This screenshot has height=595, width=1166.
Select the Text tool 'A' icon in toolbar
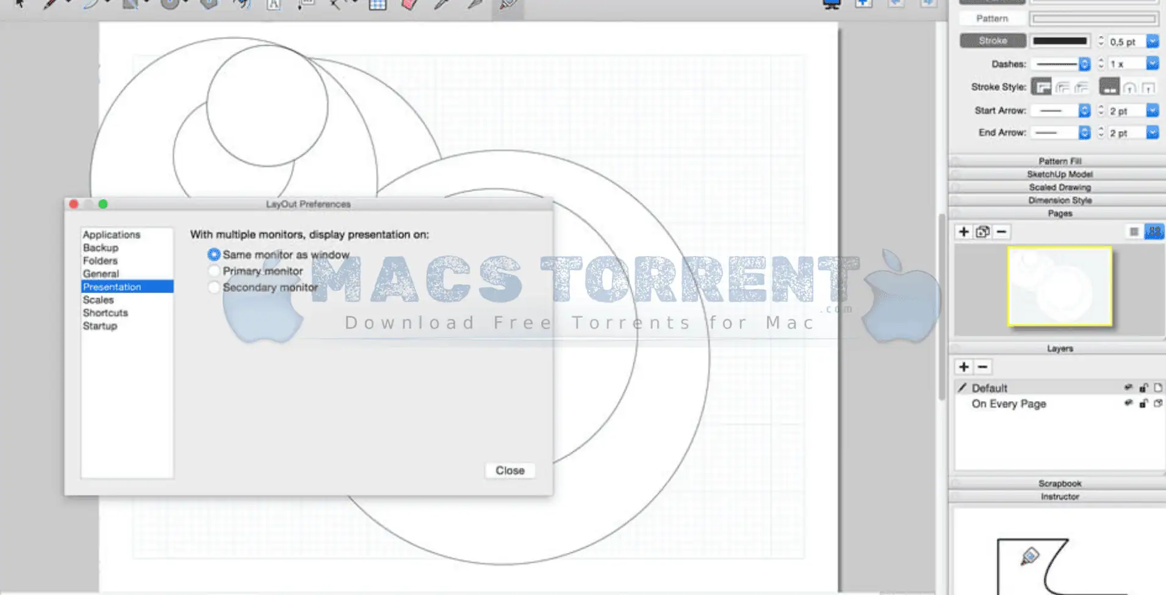273,5
